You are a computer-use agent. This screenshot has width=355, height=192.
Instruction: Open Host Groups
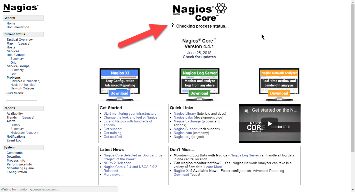pyautogui.click(x=16, y=55)
